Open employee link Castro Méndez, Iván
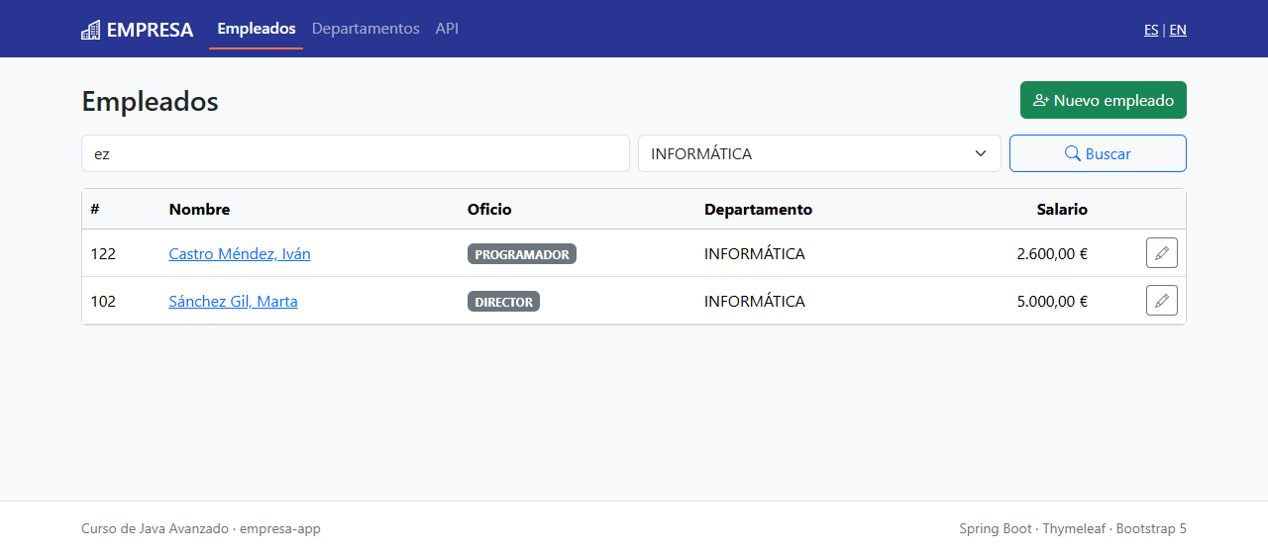This screenshot has width=1268, height=554. [240, 253]
